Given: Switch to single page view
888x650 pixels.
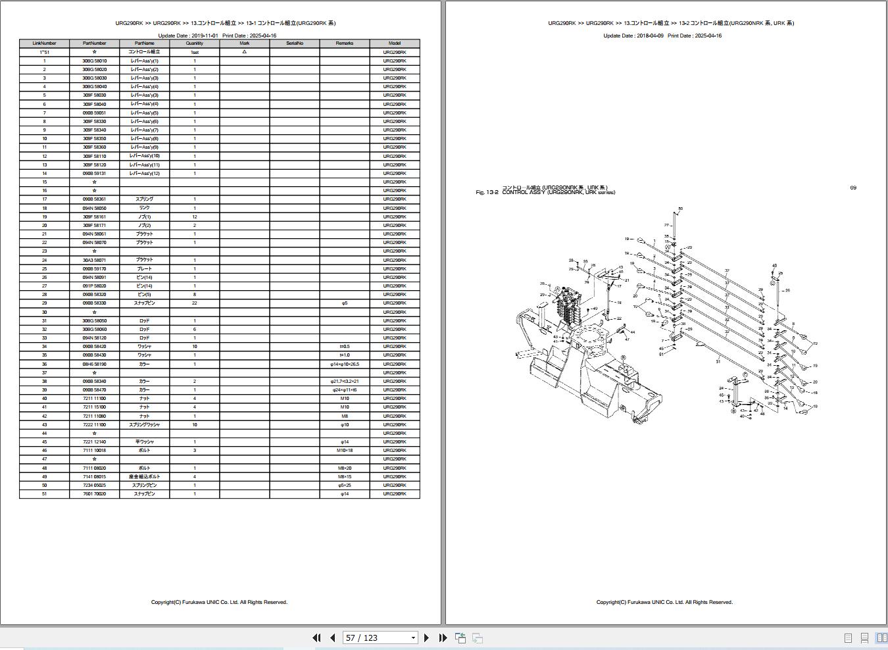Looking at the screenshot, I should (x=848, y=638).
